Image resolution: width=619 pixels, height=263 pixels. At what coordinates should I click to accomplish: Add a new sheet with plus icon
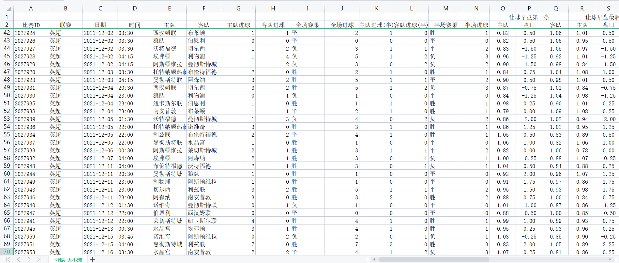point(93,260)
